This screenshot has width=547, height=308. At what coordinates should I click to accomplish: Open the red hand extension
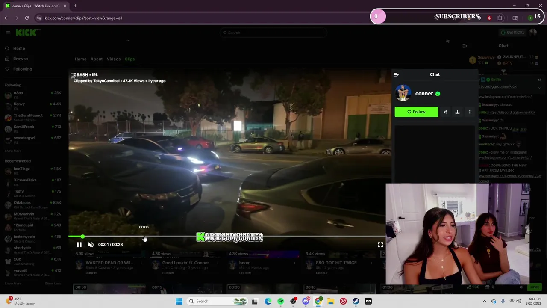point(489,18)
